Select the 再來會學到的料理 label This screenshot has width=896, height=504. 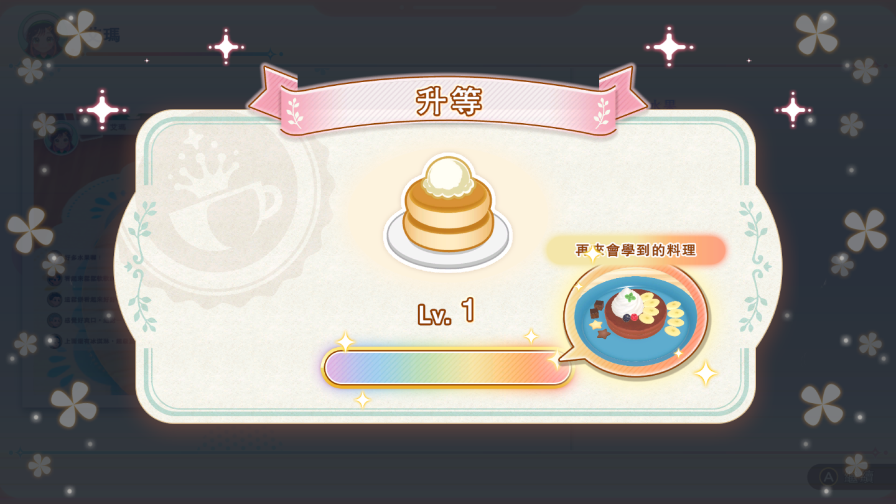pos(635,250)
